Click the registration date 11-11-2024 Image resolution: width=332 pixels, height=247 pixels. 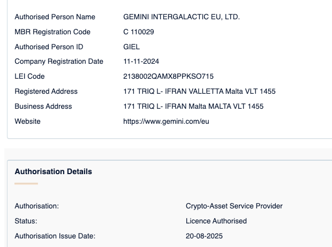(x=141, y=62)
